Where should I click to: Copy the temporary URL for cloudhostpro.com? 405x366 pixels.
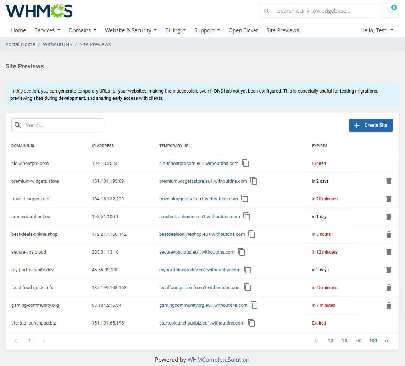(245, 163)
